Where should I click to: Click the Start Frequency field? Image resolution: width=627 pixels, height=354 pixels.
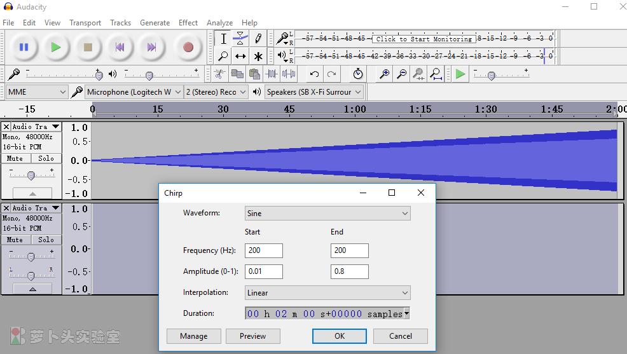[263, 250]
